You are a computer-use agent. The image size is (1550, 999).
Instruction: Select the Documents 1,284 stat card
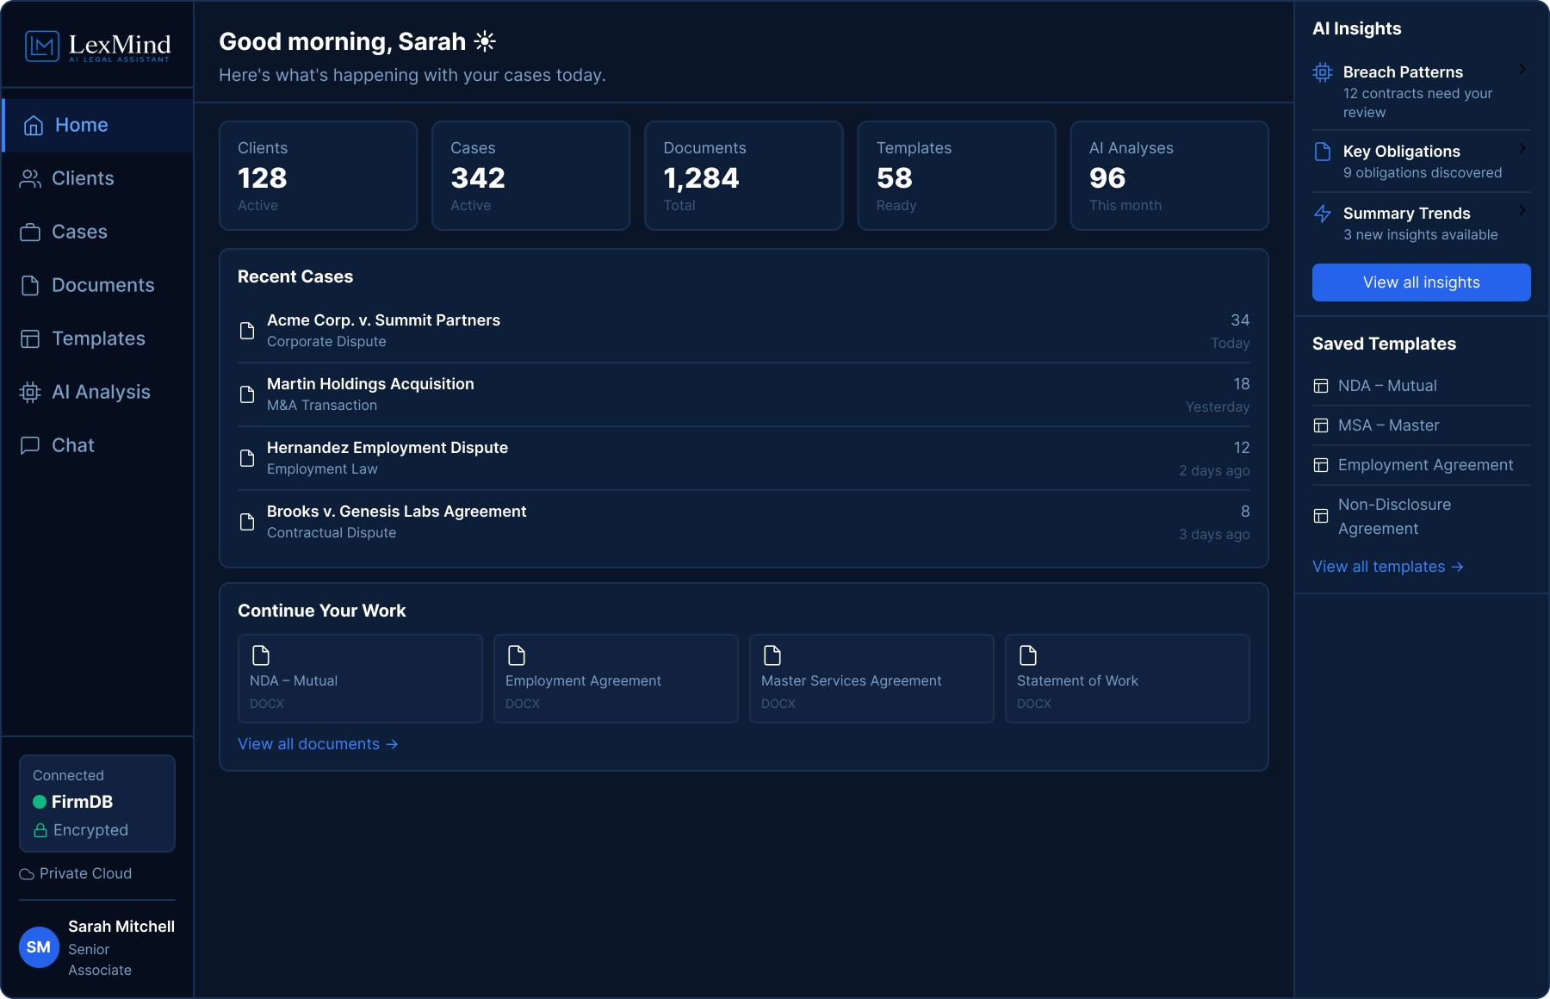click(x=744, y=176)
